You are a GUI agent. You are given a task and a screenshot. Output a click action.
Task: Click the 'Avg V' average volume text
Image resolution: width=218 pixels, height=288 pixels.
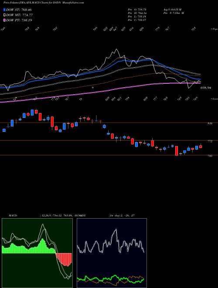click(x=172, y=9)
